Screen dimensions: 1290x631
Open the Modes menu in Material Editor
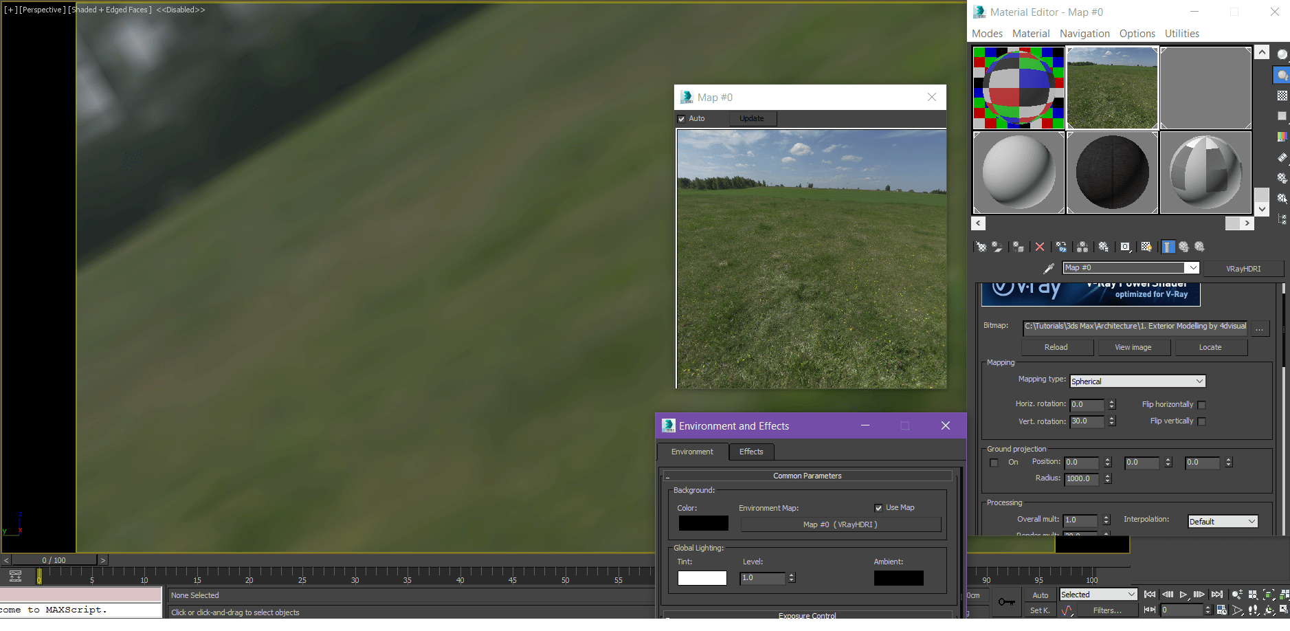(987, 33)
